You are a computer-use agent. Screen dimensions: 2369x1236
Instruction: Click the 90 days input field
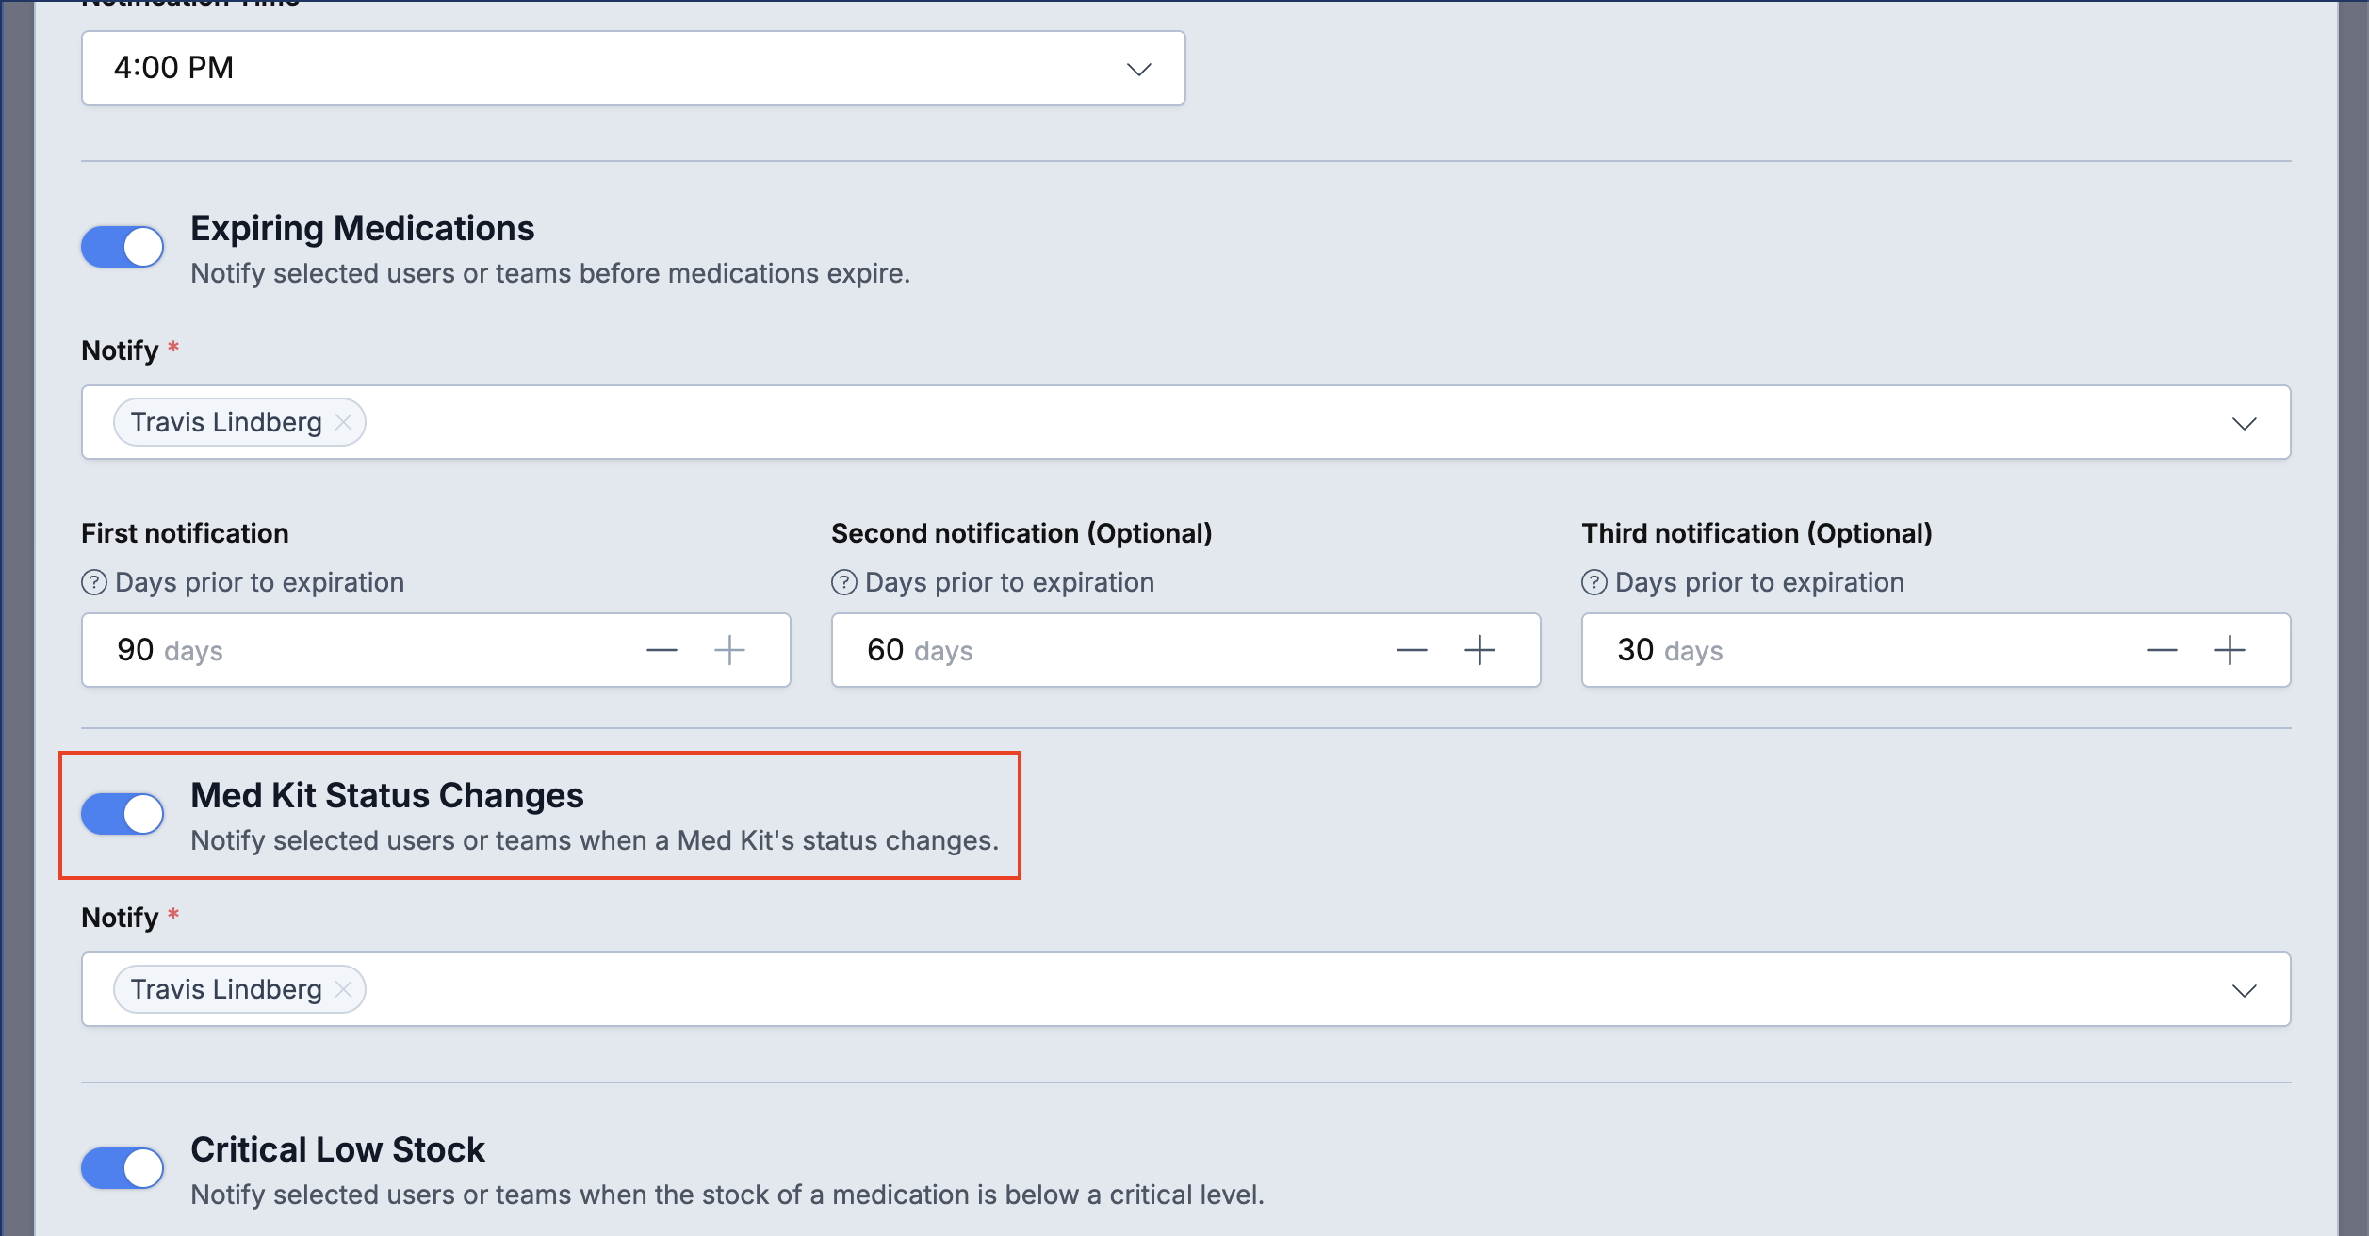click(x=436, y=650)
